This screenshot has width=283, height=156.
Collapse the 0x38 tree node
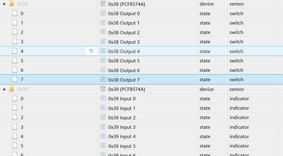coord(4,4)
